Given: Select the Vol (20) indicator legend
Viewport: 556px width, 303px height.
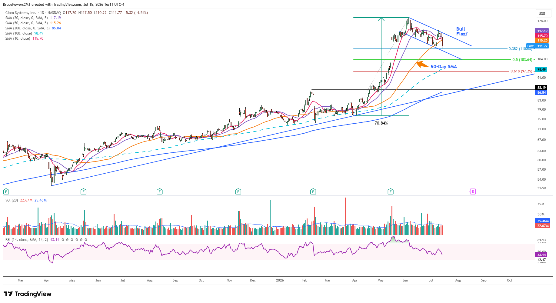Looking at the screenshot, I should coord(12,200).
